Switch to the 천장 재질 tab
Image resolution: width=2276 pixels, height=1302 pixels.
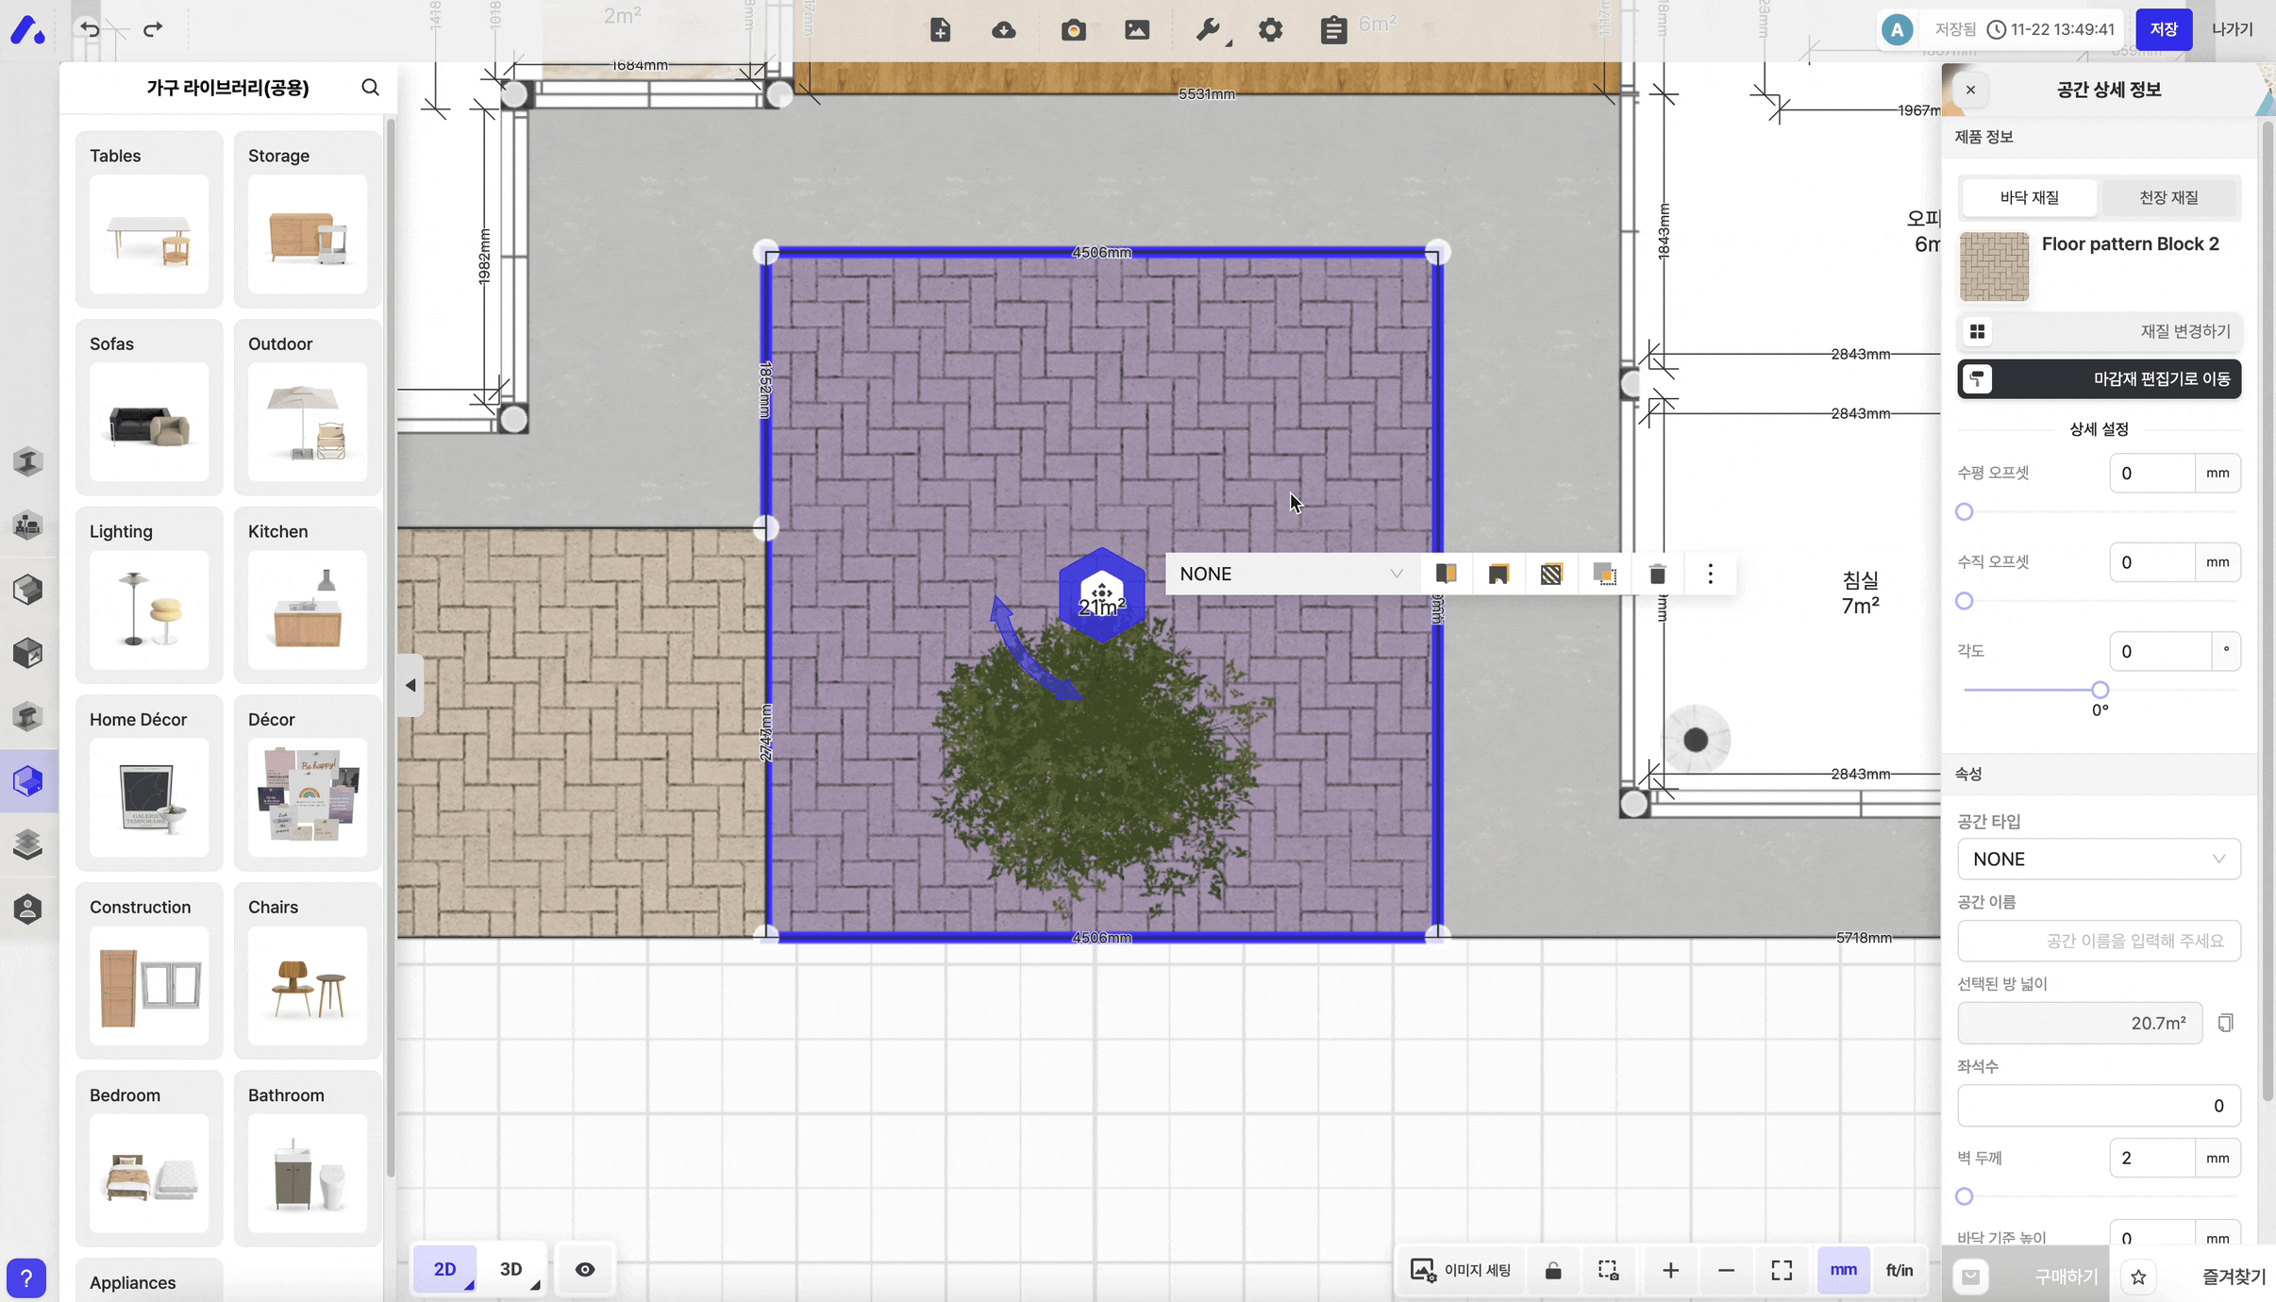tap(2167, 197)
